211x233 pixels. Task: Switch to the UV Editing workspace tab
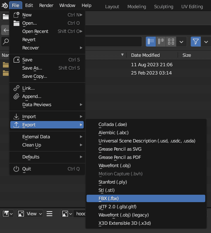point(192,7)
